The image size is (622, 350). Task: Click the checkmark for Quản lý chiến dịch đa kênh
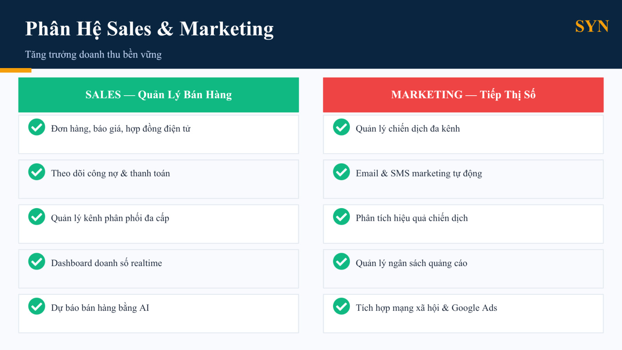341,127
